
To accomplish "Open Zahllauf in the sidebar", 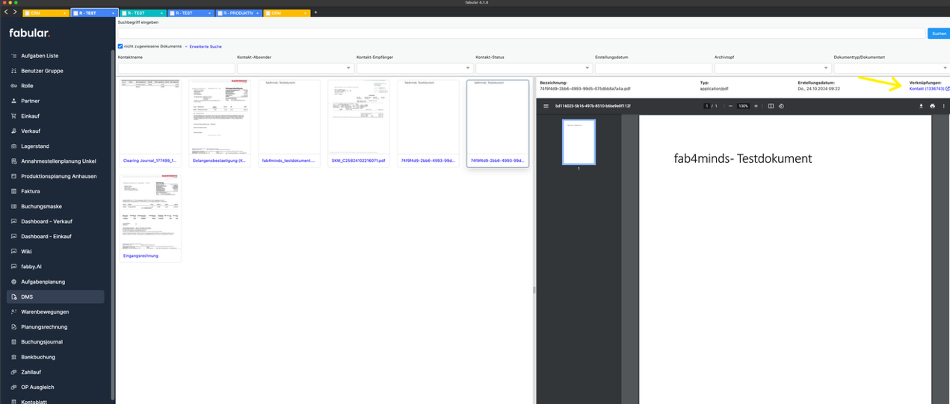I will (55, 372).
